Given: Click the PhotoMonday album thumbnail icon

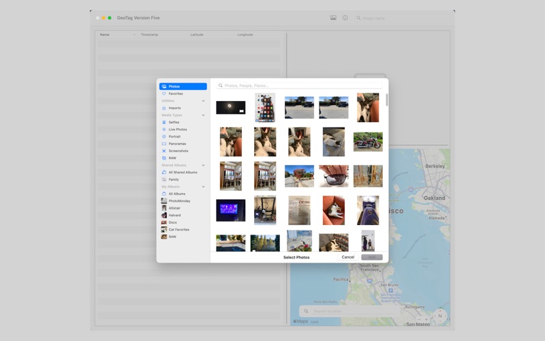Looking at the screenshot, I should tap(164, 201).
